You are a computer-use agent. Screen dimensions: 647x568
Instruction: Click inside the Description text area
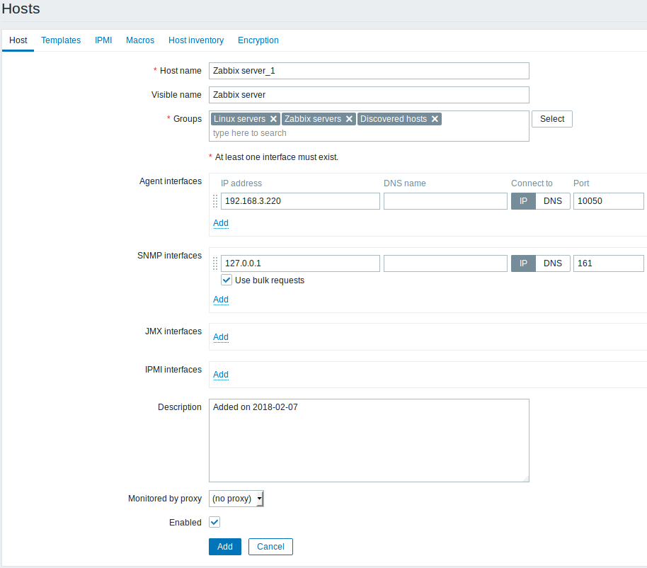point(369,441)
